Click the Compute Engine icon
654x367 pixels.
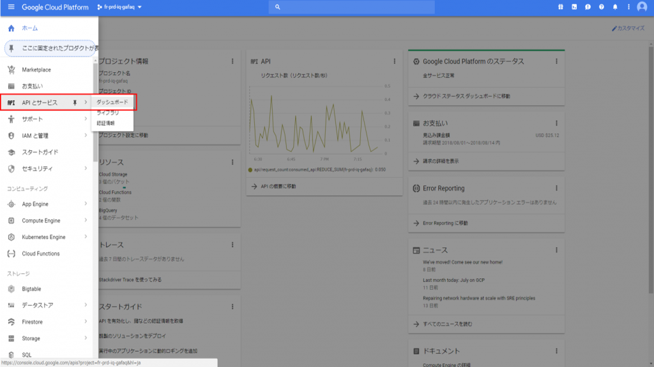(11, 220)
